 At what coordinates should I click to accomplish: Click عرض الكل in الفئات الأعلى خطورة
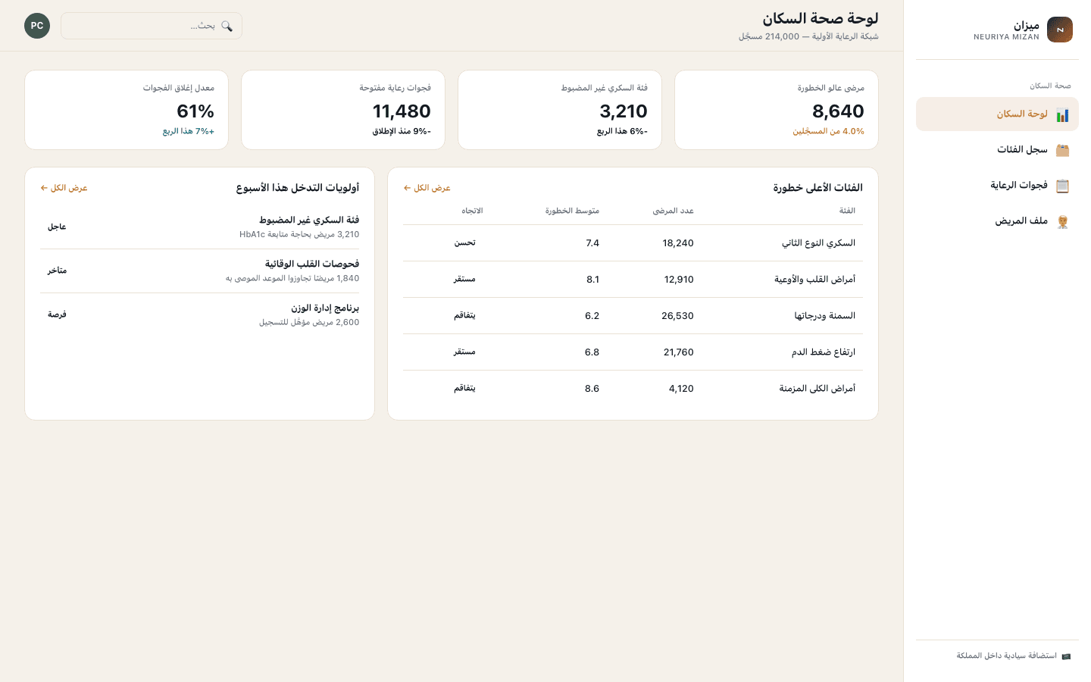pyautogui.click(x=427, y=188)
